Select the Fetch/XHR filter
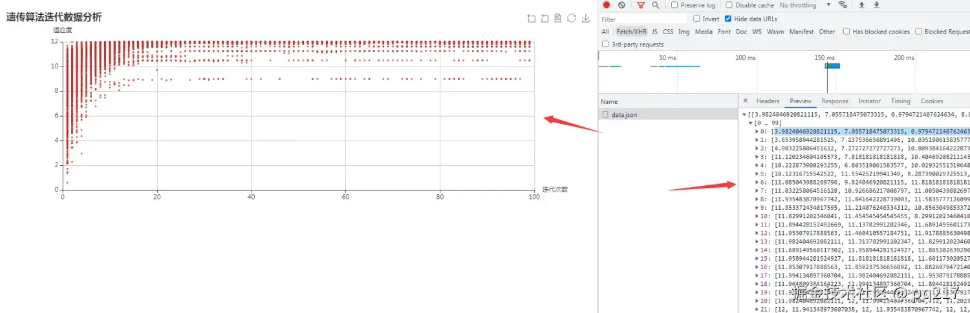Image resolution: width=970 pixels, height=313 pixels. [631, 31]
